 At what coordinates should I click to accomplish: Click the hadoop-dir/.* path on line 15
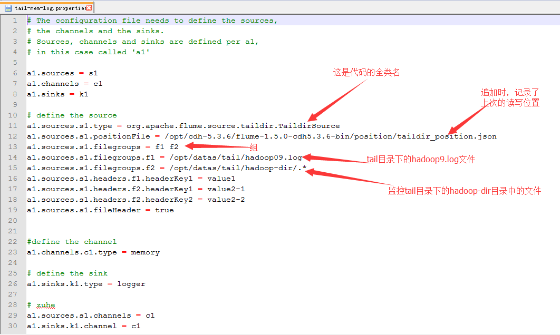click(x=238, y=168)
